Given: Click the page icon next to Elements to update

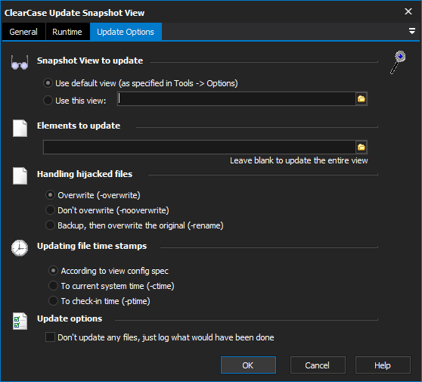Looking at the screenshot, I should [x=20, y=128].
